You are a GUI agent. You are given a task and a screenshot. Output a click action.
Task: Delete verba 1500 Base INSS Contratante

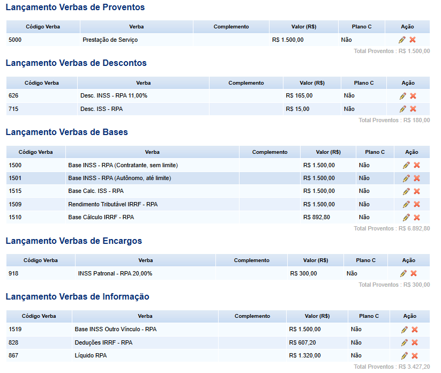point(417,165)
